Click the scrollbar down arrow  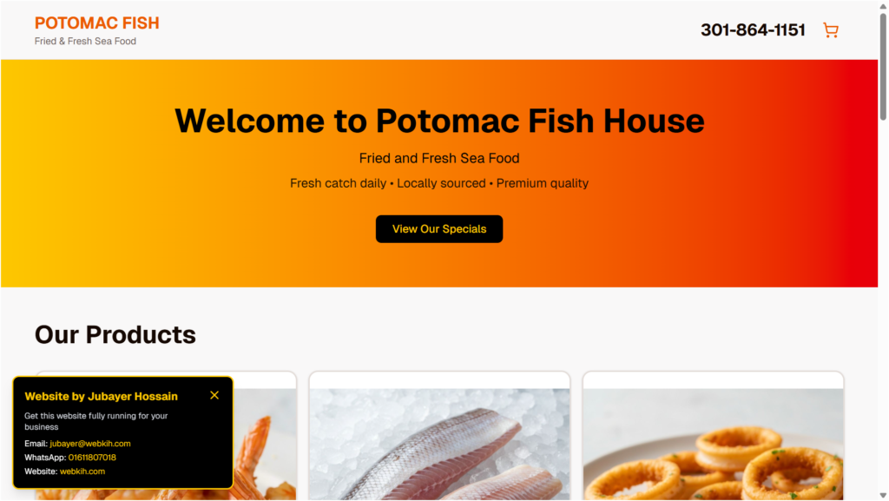[x=883, y=495]
